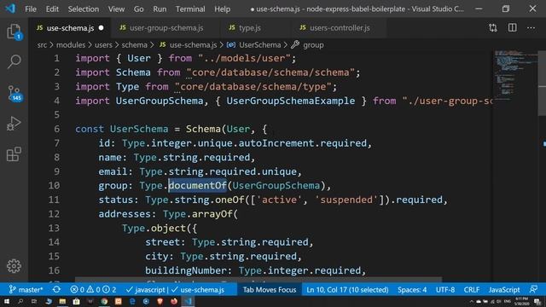The width and height of the screenshot is (546, 307).
Task: Open the Go menu
Action: [138, 9]
